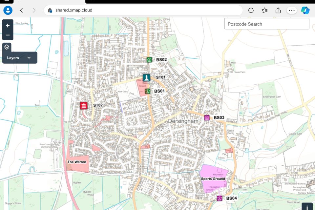
Task: Select the ST02 red building marker
Action: point(84,106)
